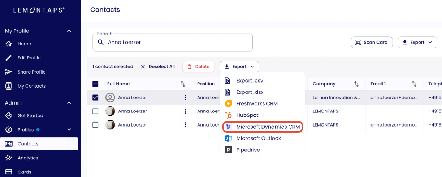This screenshot has width=442, height=177.
Task: Click the My Contacts icon
Action: pos(9,86)
